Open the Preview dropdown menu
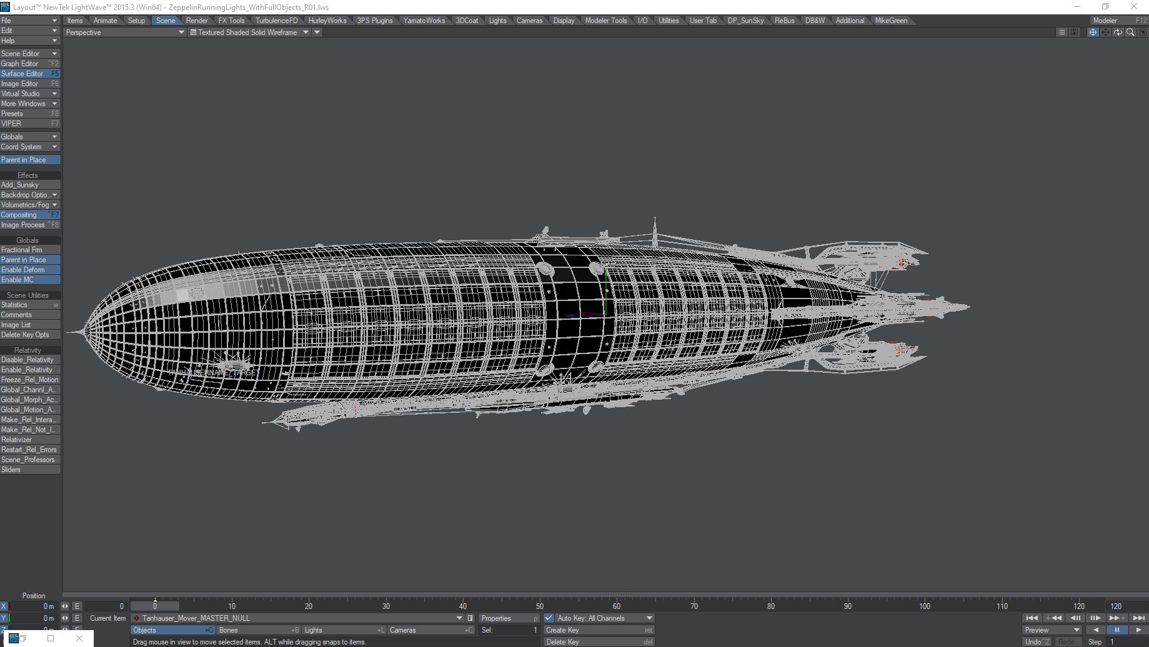The width and height of the screenshot is (1149, 647). pos(1052,630)
